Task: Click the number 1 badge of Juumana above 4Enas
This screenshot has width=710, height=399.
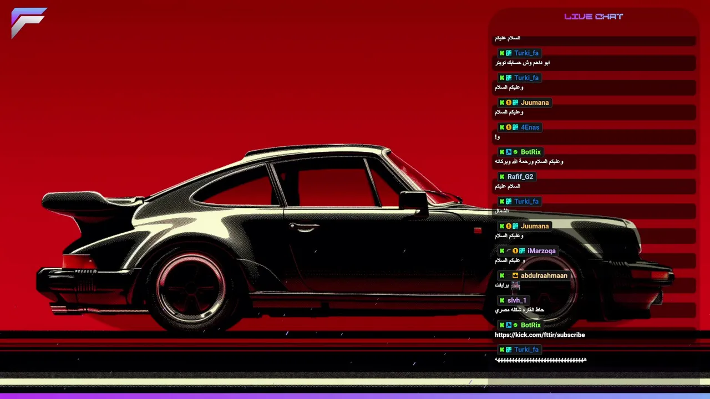Action: tap(509, 103)
